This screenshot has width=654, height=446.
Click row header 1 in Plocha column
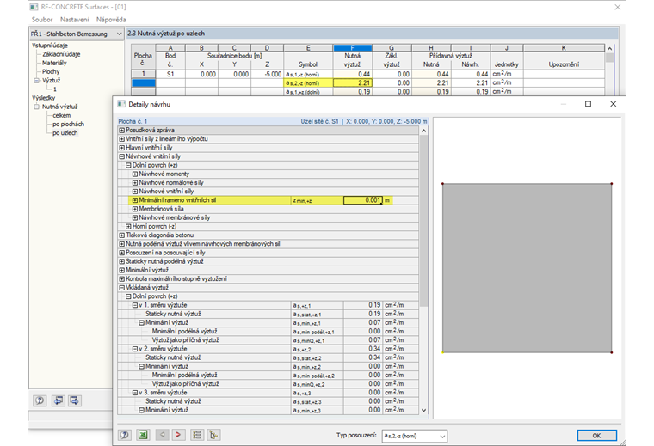(x=143, y=74)
